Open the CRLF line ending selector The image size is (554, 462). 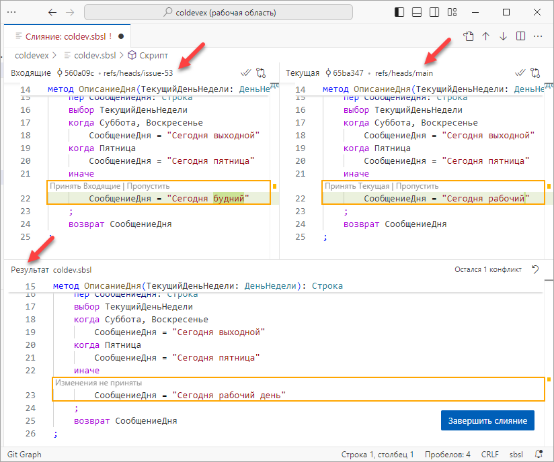pos(490,455)
